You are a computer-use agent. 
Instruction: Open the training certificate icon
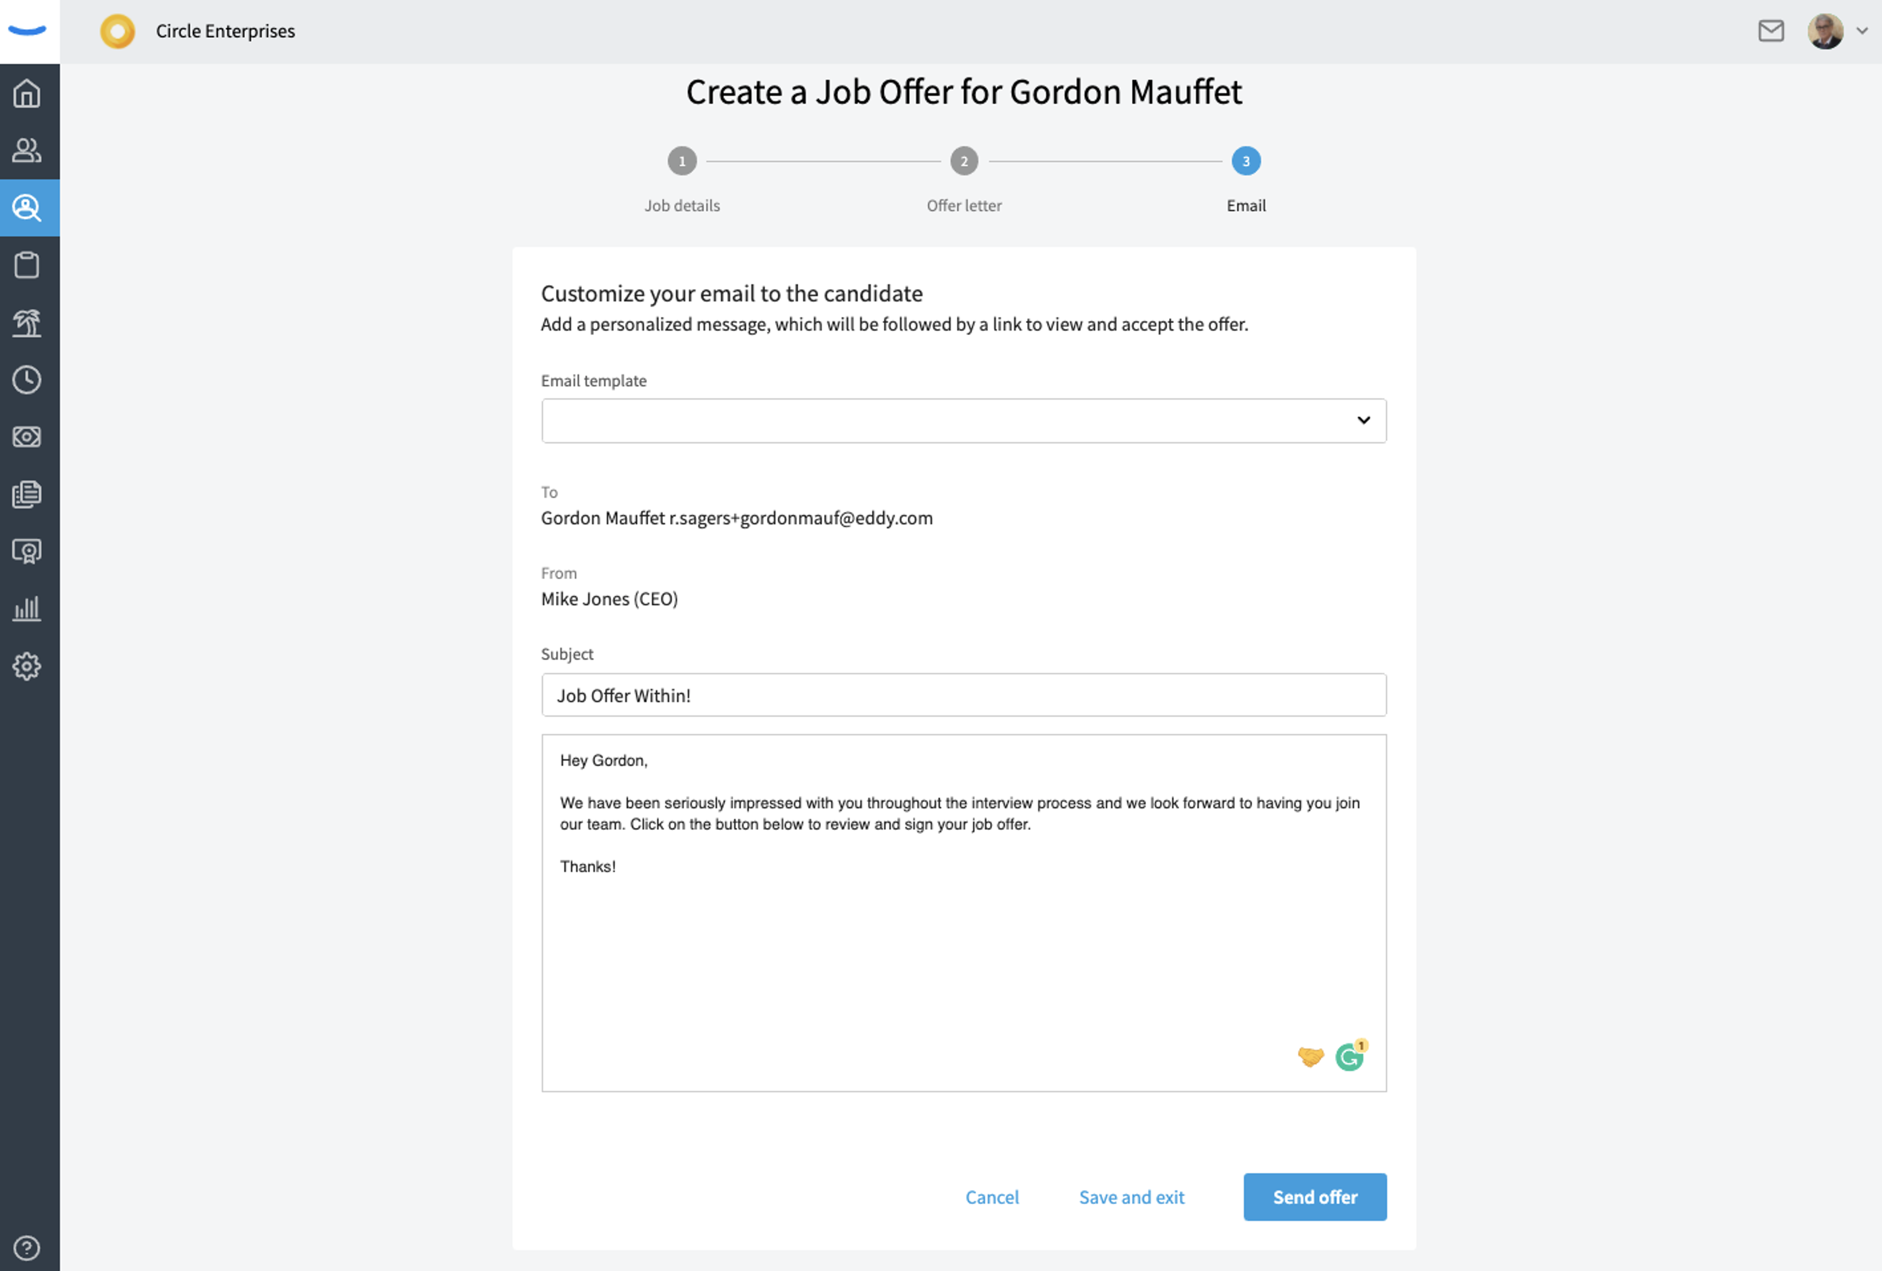27,551
